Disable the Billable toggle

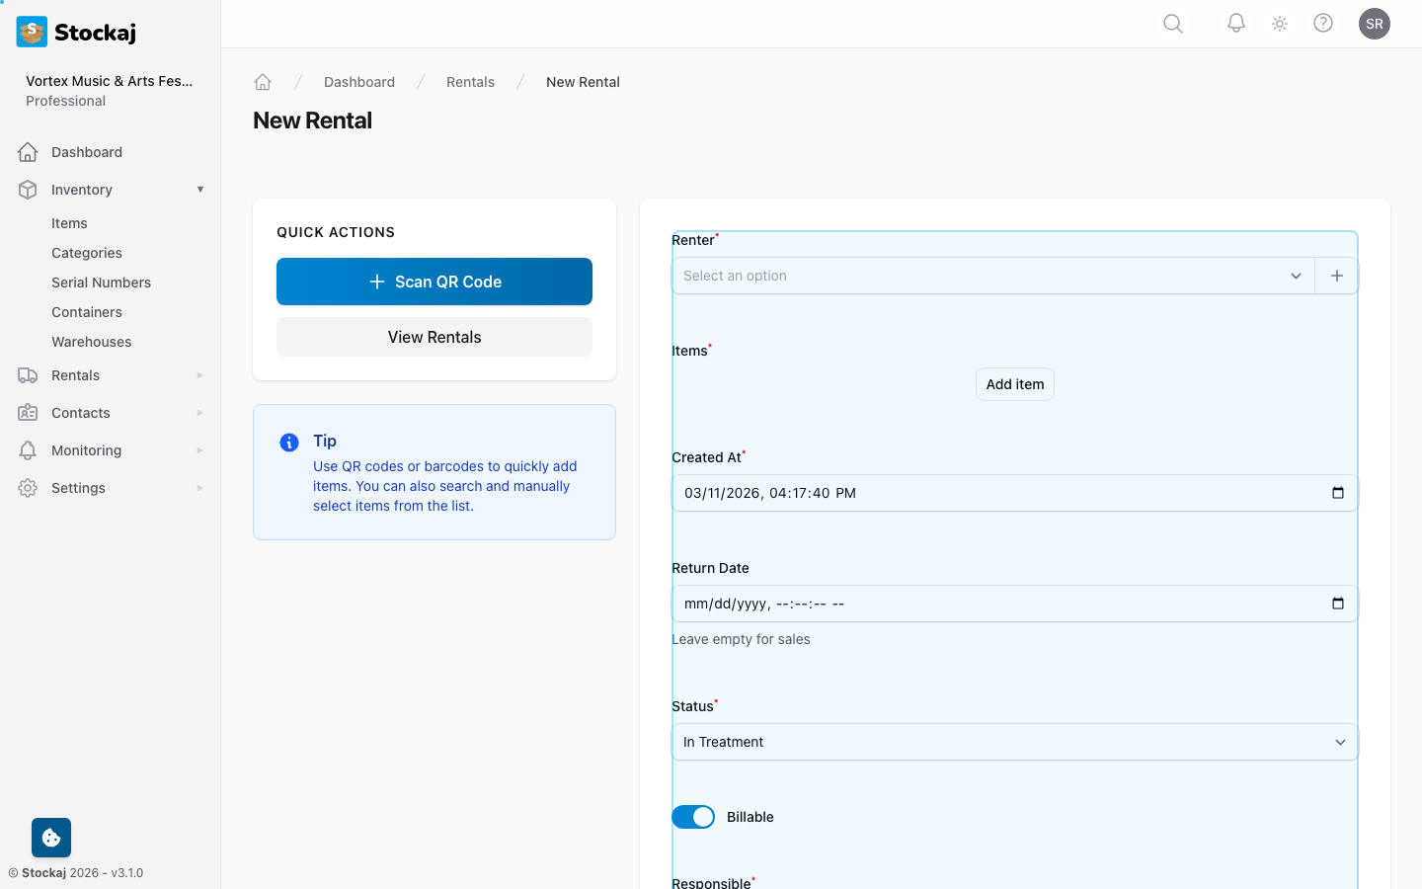(x=693, y=817)
